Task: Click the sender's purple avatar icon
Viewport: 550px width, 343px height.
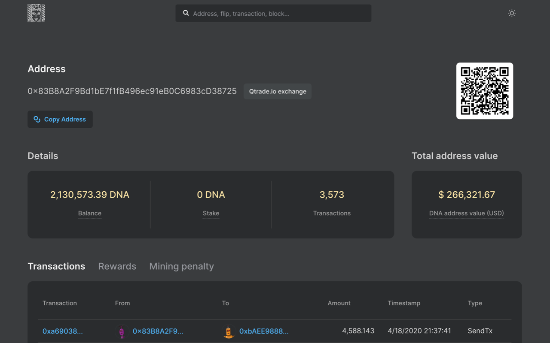Action: (122, 331)
